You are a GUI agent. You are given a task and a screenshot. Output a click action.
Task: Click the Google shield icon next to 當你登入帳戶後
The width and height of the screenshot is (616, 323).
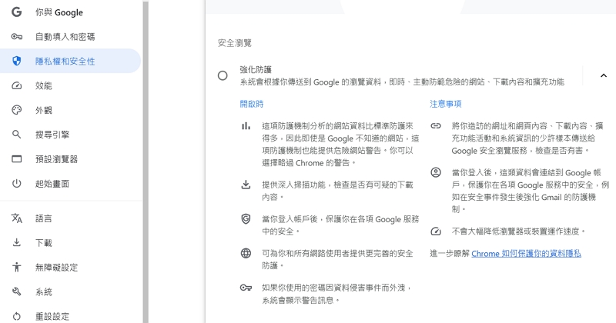pos(246,218)
